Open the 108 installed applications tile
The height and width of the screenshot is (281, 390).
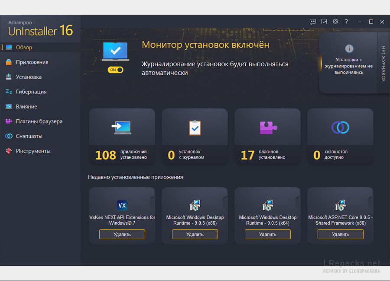(122, 136)
